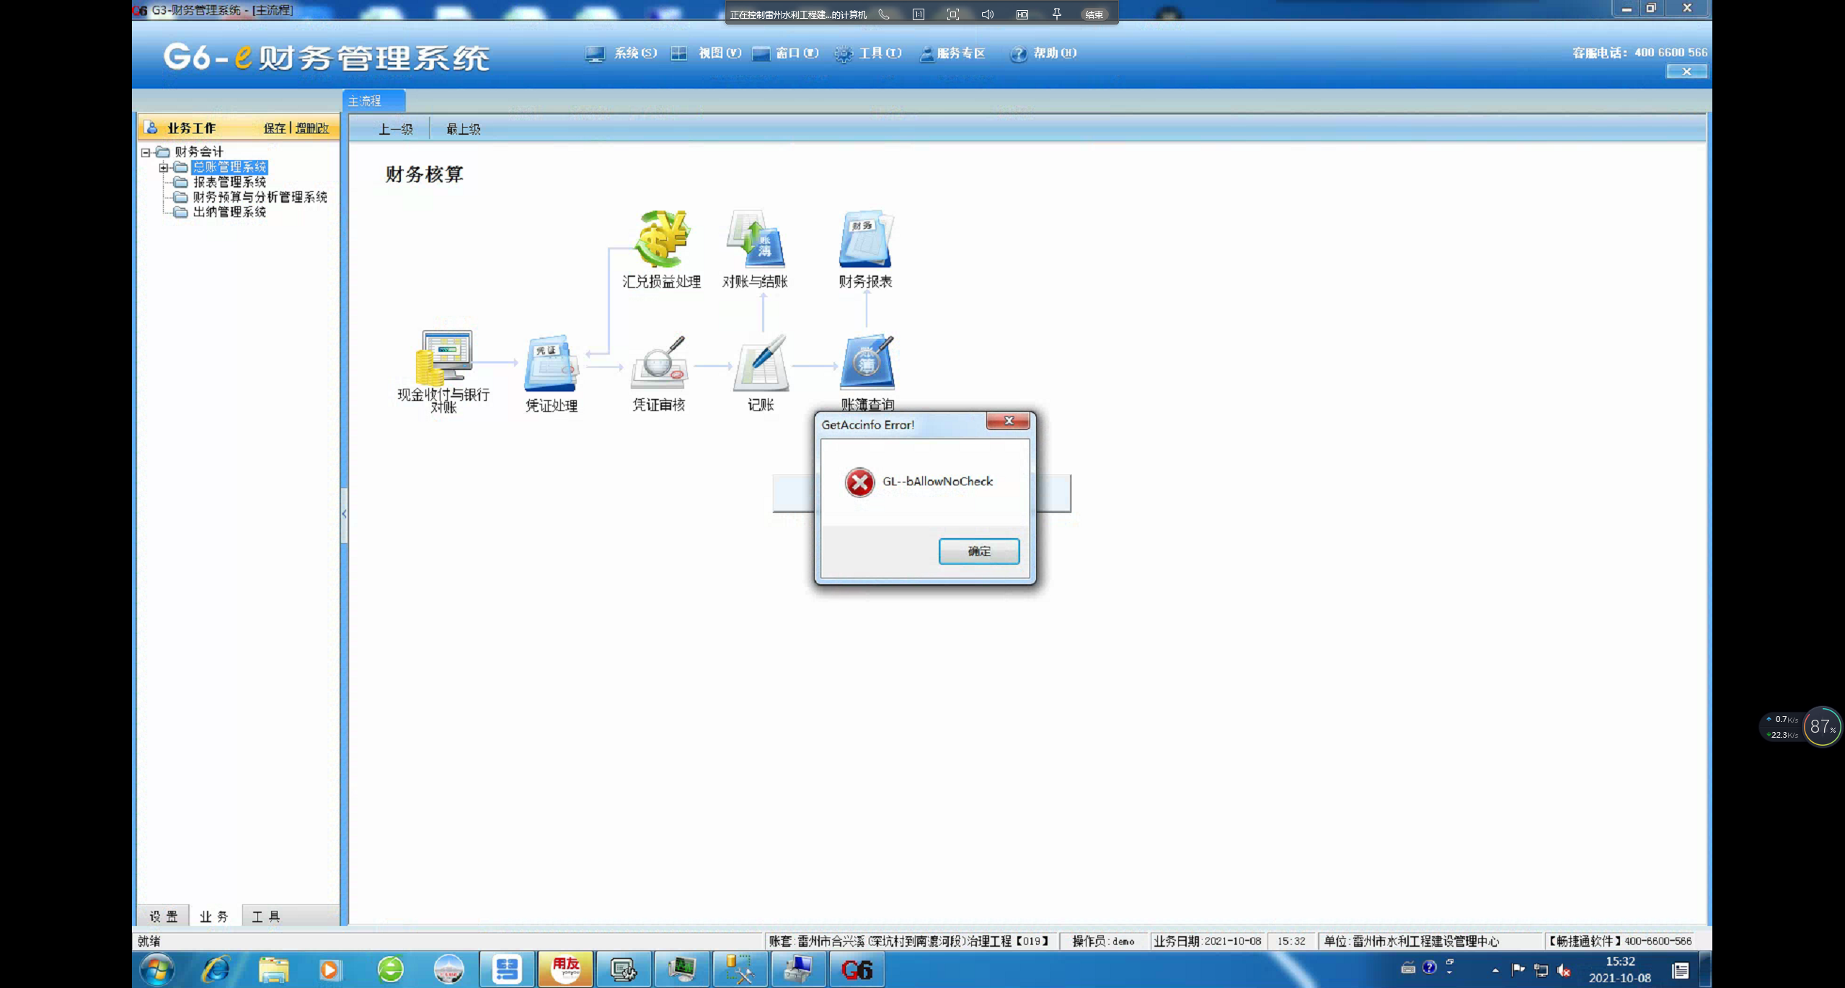
Task: Switch to the 工具 bottom tab
Action: pos(265,916)
